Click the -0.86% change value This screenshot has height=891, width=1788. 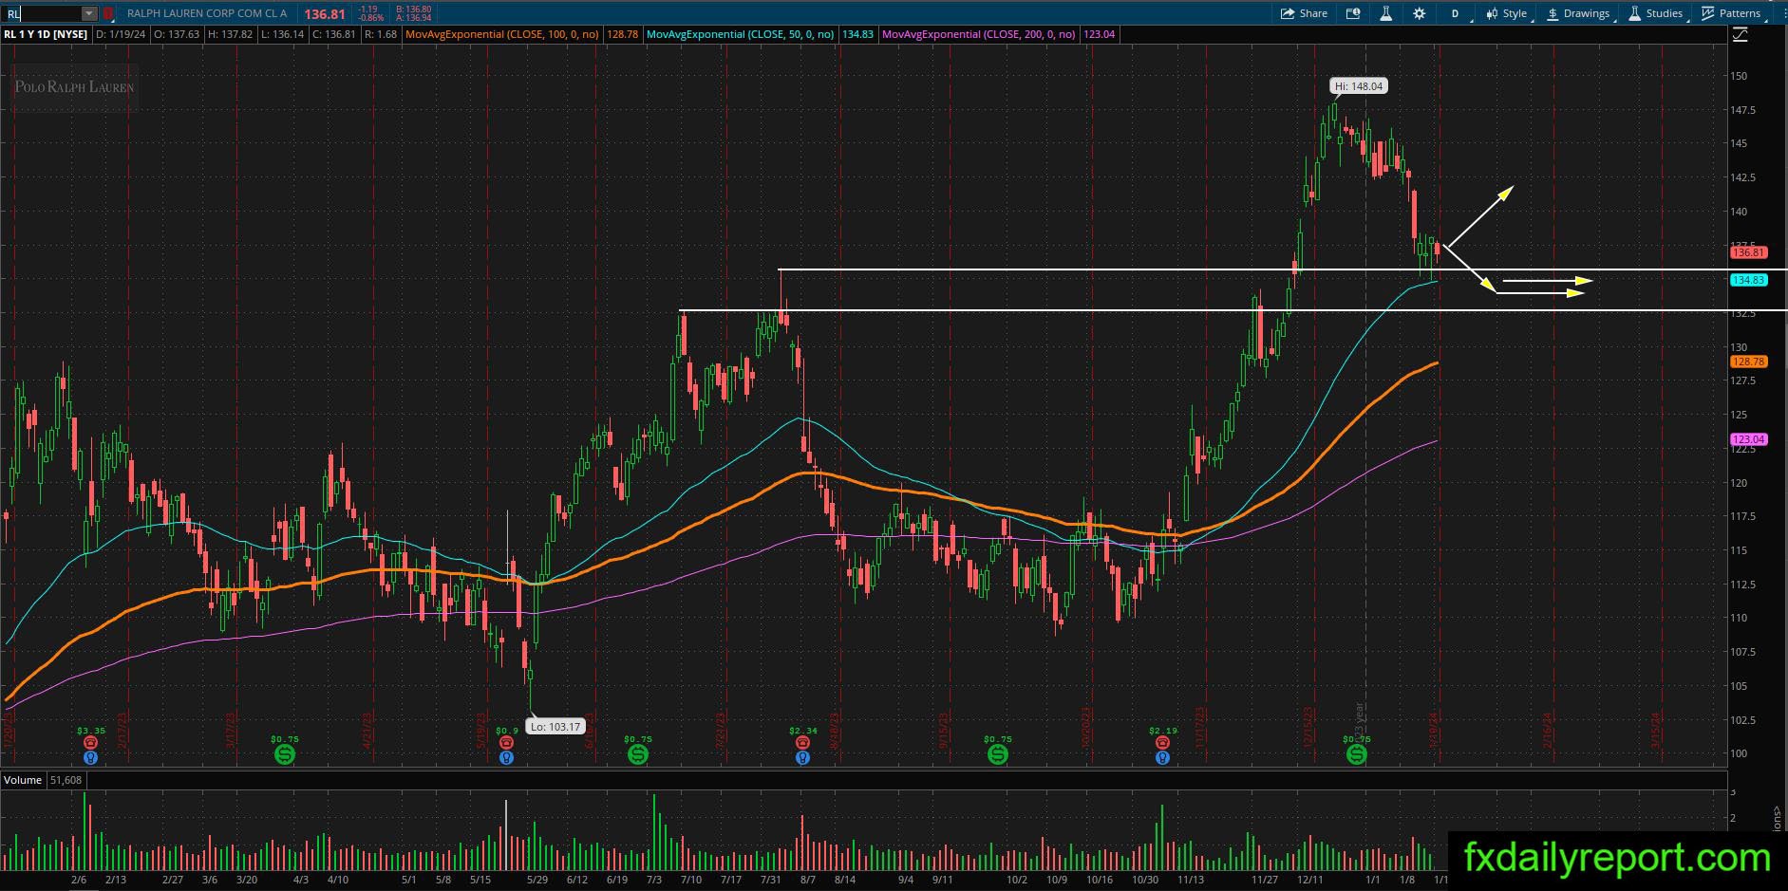[371, 18]
